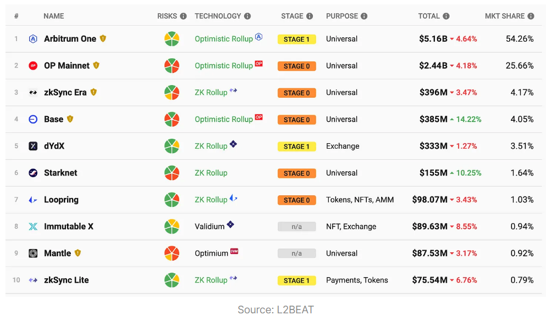
Task: Open the Loopring project link
Action: click(61, 200)
